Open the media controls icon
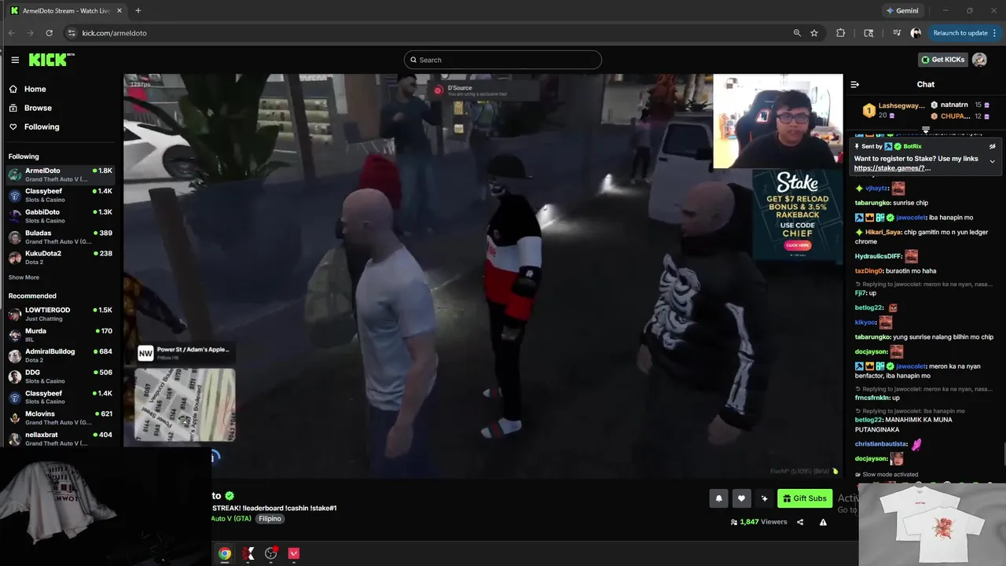The width and height of the screenshot is (1006, 566). (897, 33)
